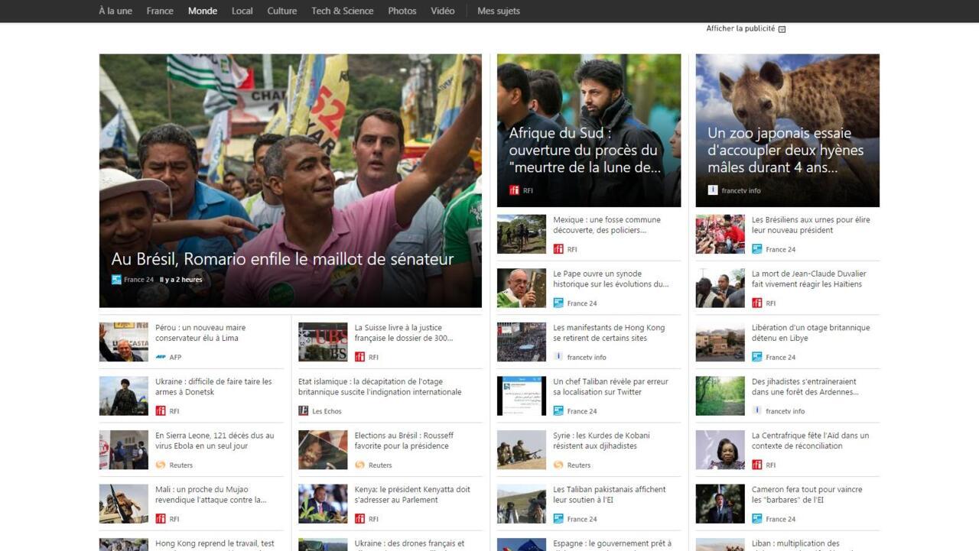Switch to the Photos section

click(x=402, y=11)
